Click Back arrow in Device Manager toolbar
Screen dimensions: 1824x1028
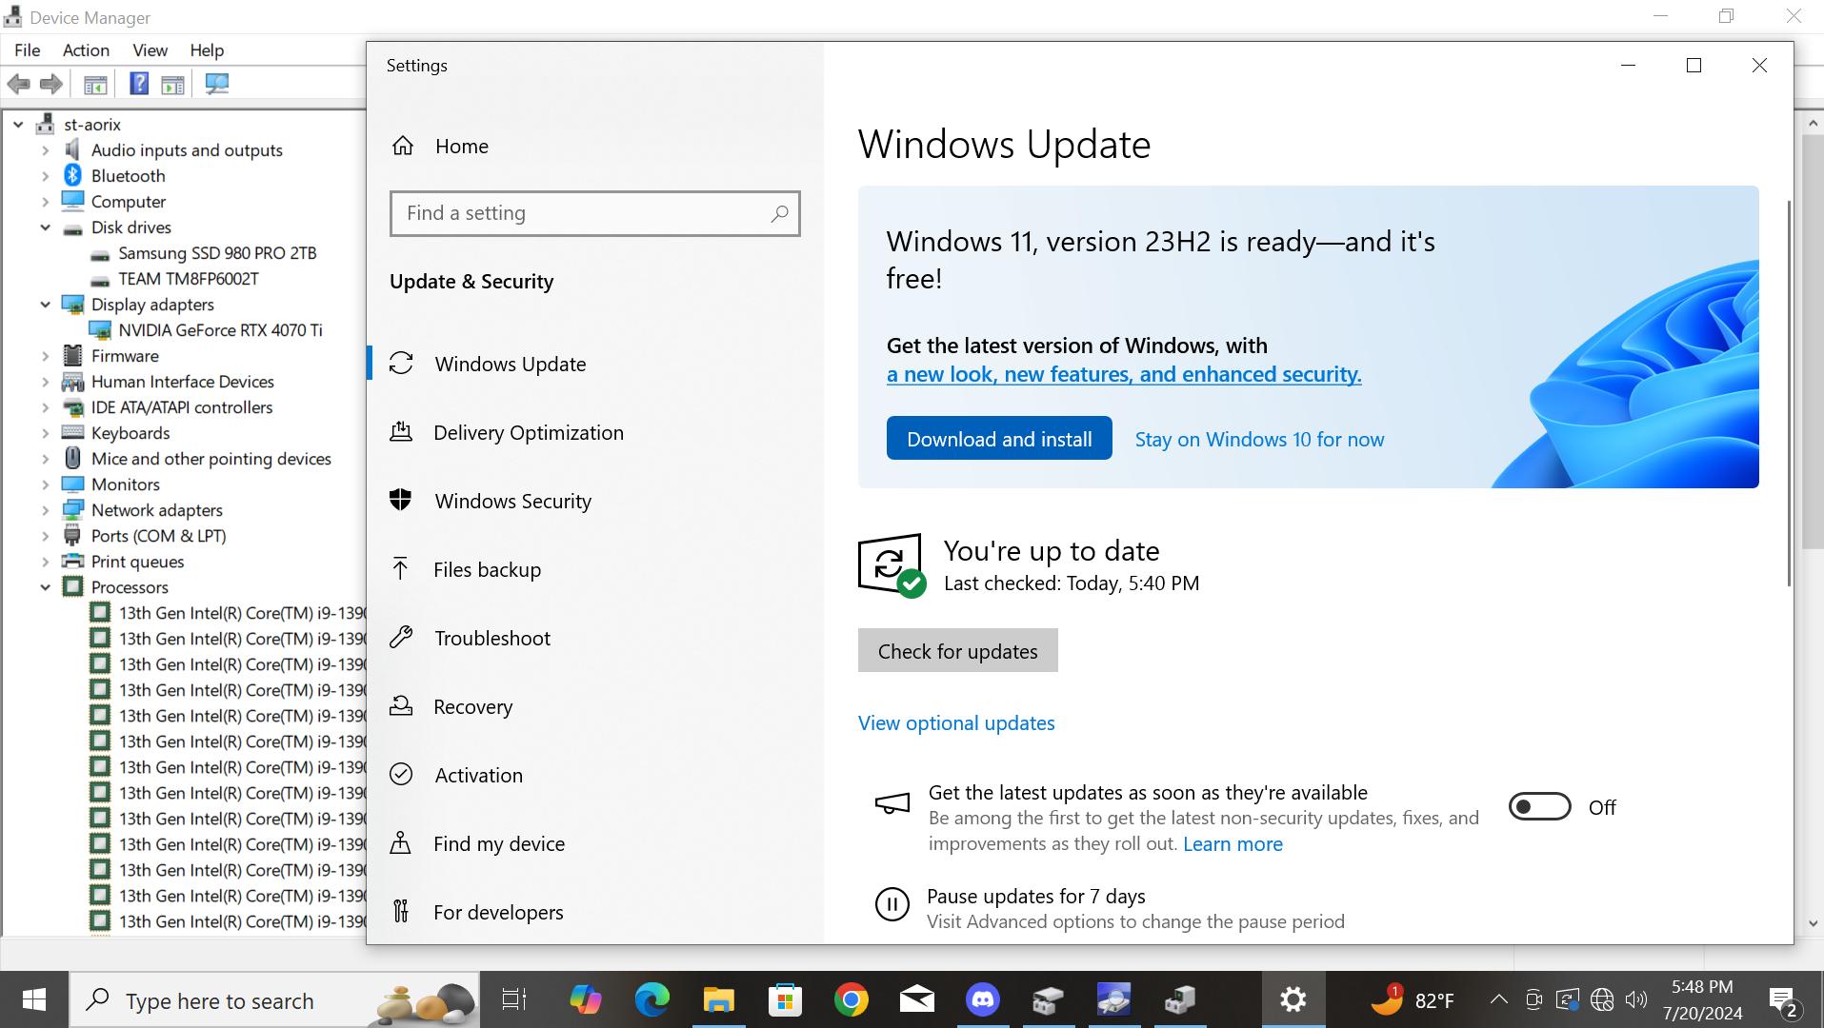[x=19, y=84]
